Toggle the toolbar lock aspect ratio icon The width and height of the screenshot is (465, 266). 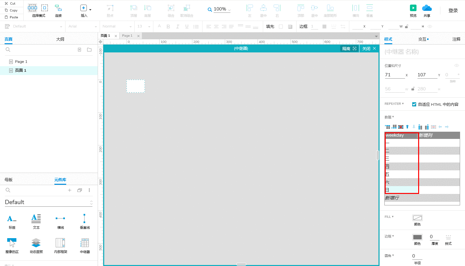[x=406, y=27]
